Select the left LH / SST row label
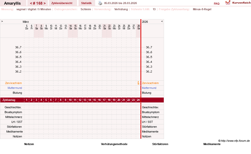Viewport: 251px width, 154px height. pyautogui.click(x=17, y=122)
